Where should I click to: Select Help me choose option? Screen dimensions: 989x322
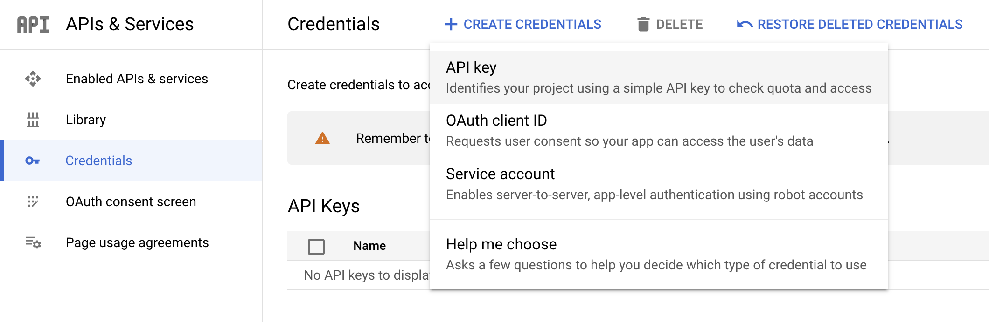tap(658, 254)
